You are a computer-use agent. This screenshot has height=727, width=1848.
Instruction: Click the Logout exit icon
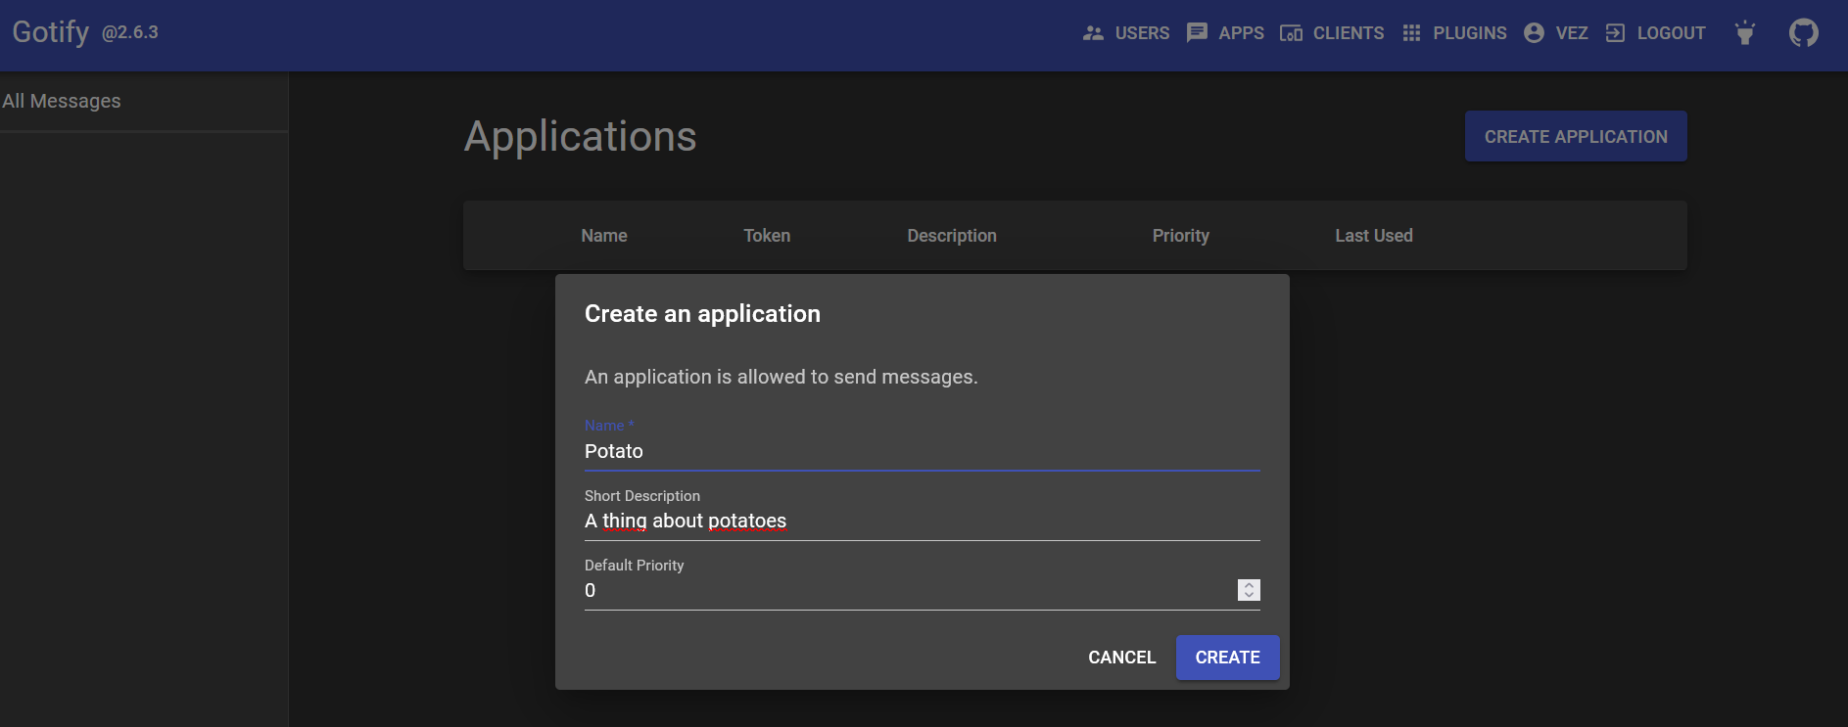[1615, 33]
